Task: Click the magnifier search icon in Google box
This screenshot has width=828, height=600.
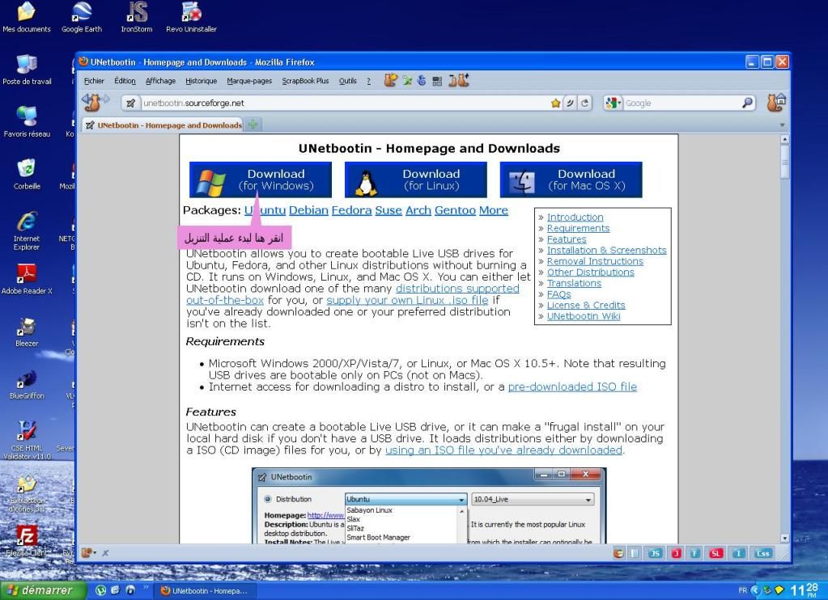Action: click(747, 103)
